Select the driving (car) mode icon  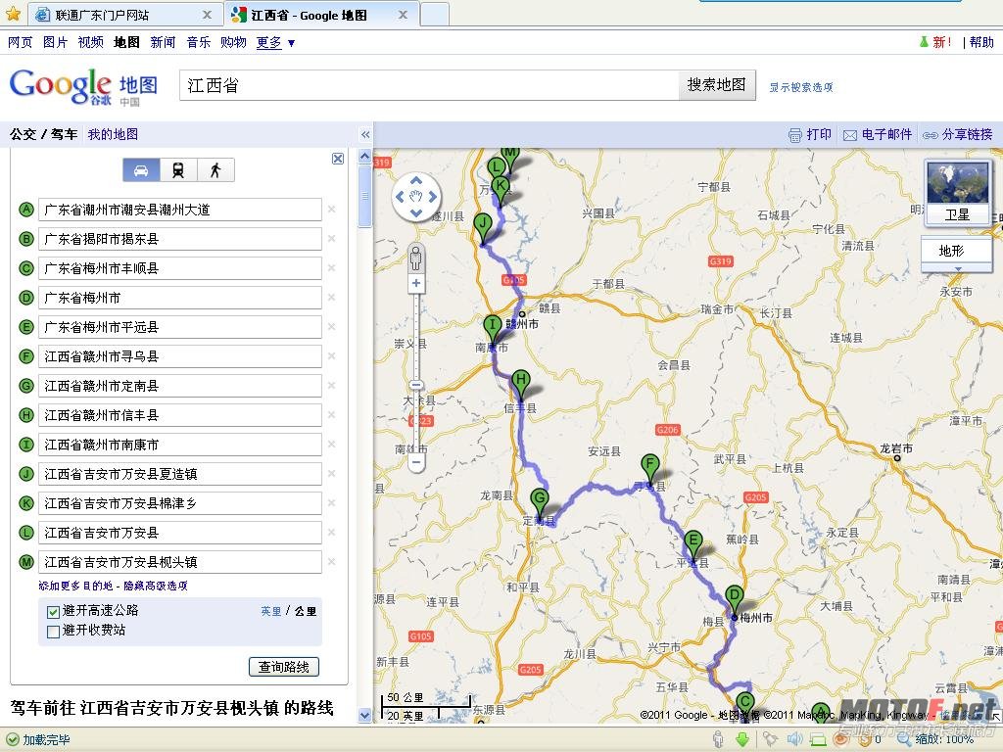142,169
